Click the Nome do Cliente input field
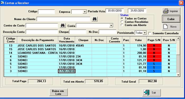Viewport: 185px width, 99px height. pos(63,19)
